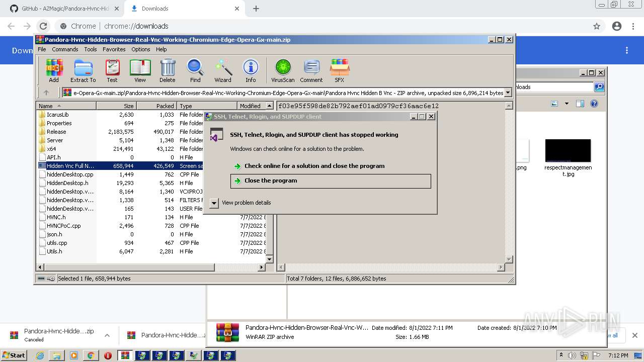Click the Comment toolbar icon

311,71
